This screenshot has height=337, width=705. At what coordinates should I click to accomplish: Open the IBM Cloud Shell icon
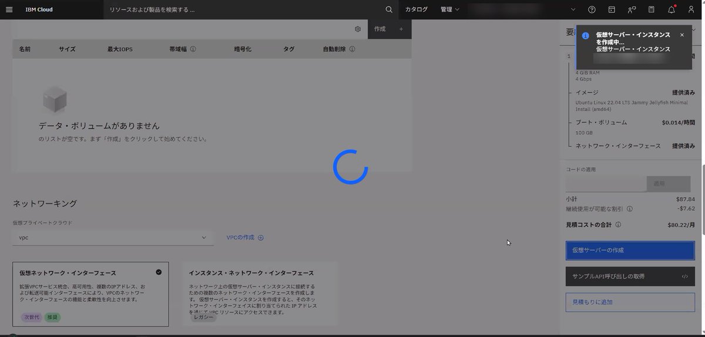(x=612, y=9)
